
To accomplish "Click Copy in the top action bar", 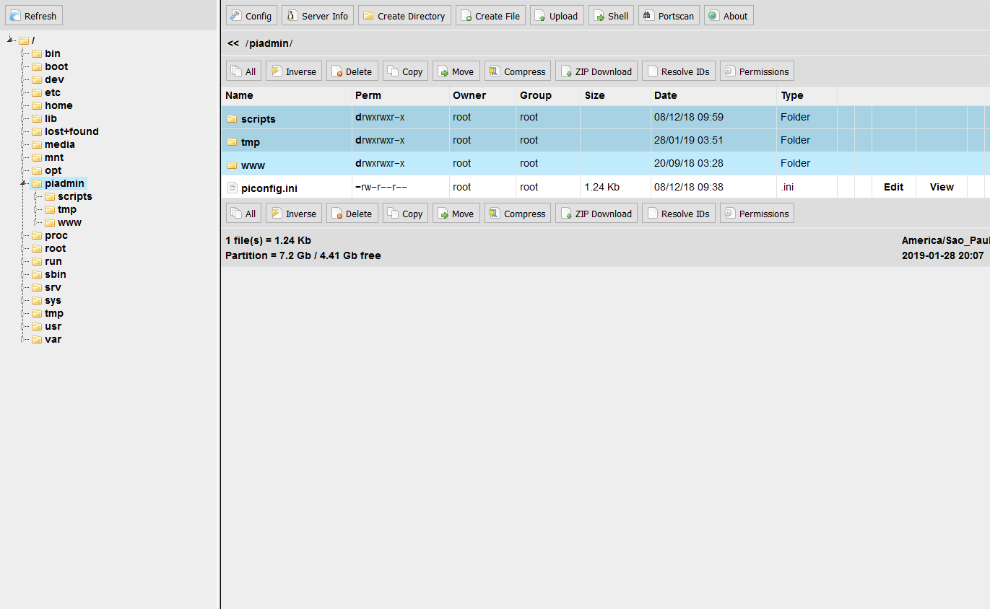I will [405, 71].
